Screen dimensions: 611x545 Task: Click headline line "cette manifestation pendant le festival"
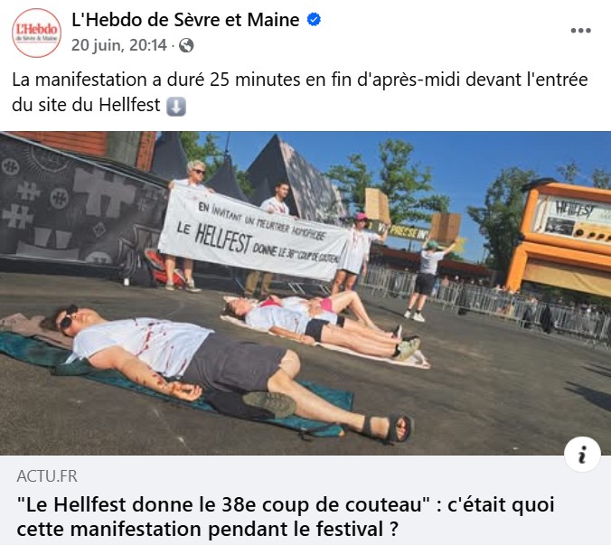coord(207,529)
